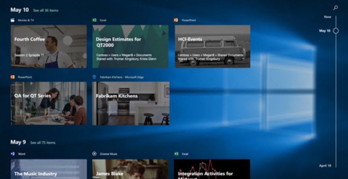Open See all 75 items for May 9
This screenshot has width=348, height=179.
click(43, 143)
